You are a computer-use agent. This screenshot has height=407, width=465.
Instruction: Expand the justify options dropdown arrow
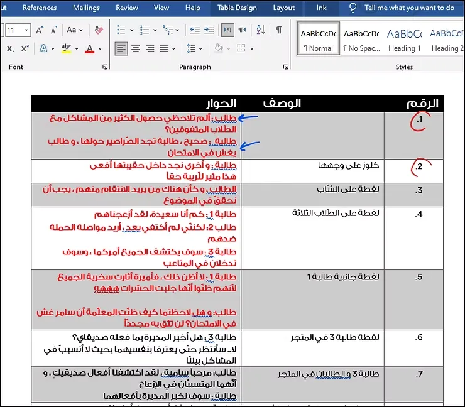(x=173, y=48)
